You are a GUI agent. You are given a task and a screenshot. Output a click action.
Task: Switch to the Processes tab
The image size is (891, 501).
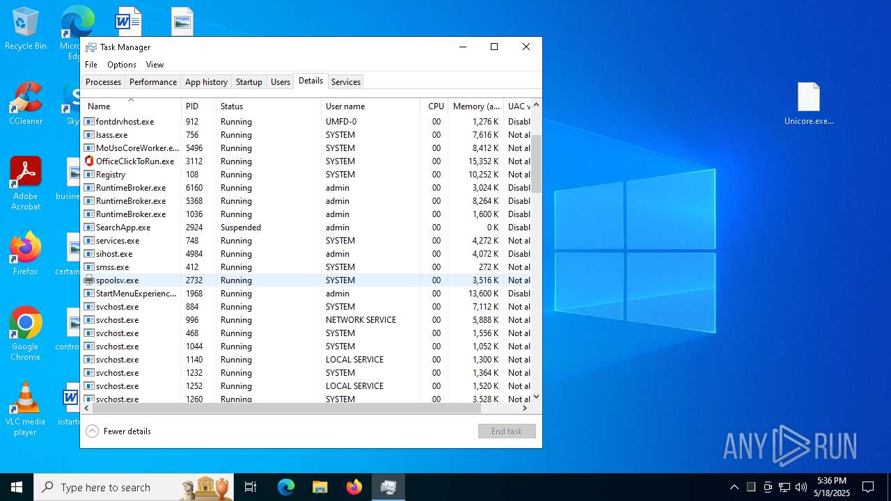tap(103, 82)
